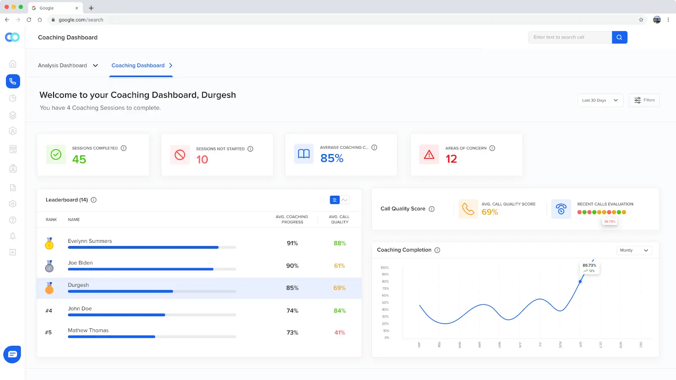This screenshot has height=380, width=676.
Task: Open the Home icon in sidebar
Action: click(x=13, y=63)
